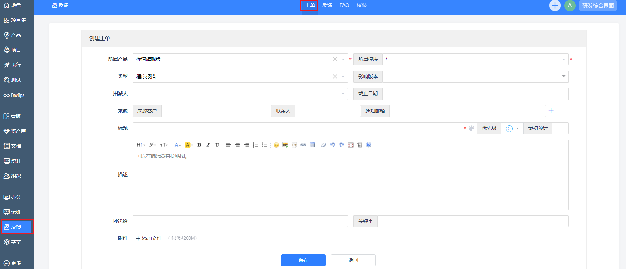This screenshot has width=626, height=269.
Task: Click the 抄送给 input field
Action: [x=240, y=221]
